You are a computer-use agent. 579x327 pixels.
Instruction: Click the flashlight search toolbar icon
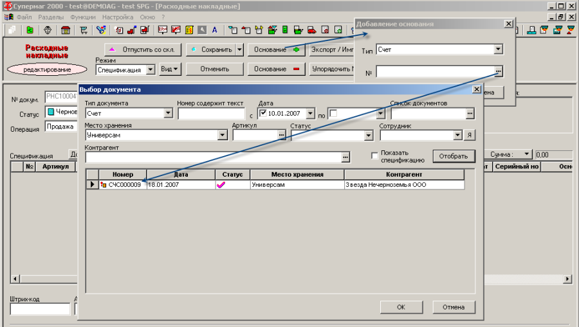[101, 30]
